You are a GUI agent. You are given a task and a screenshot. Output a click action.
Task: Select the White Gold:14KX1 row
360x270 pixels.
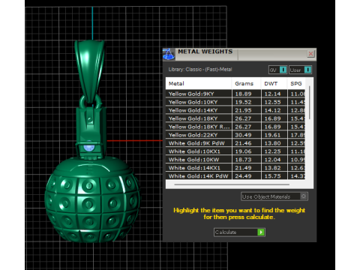pos(235,168)
